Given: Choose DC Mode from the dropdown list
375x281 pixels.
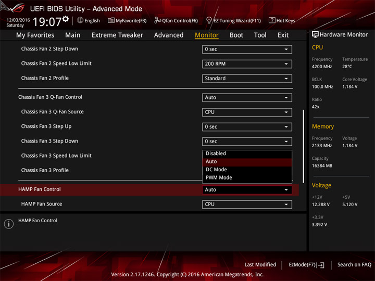Looking at the screenshot, I should [x=247, y=170].
